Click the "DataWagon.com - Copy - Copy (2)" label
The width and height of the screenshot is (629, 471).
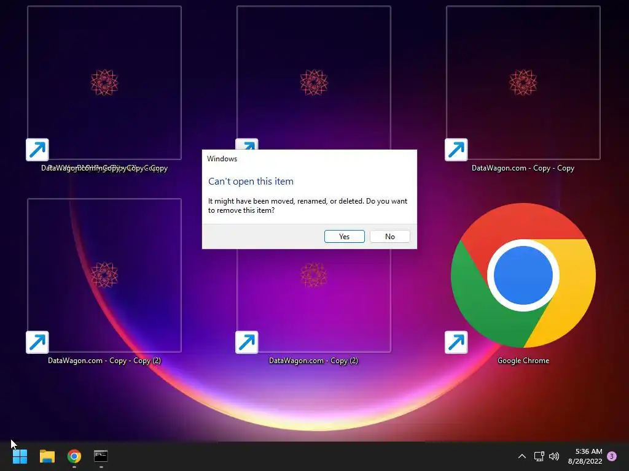point(104,361)
